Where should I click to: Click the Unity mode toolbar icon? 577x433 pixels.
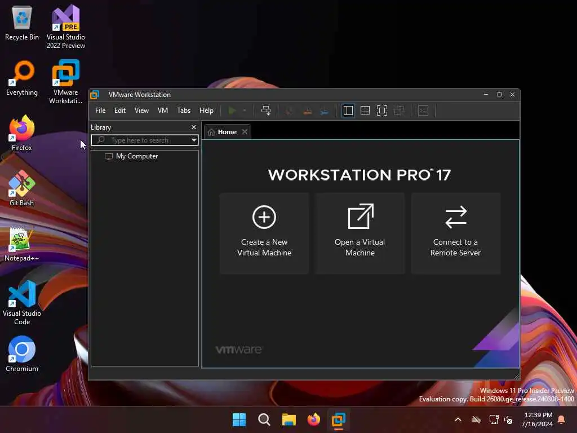click(x=399, y=111)
